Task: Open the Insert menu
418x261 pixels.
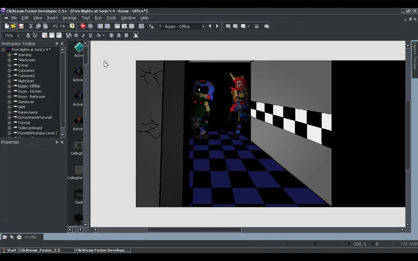Action: (x=52, y=18)
